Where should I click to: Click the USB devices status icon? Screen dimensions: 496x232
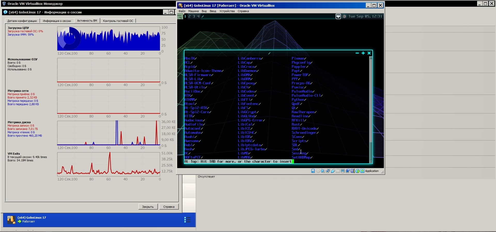(333, 171)
